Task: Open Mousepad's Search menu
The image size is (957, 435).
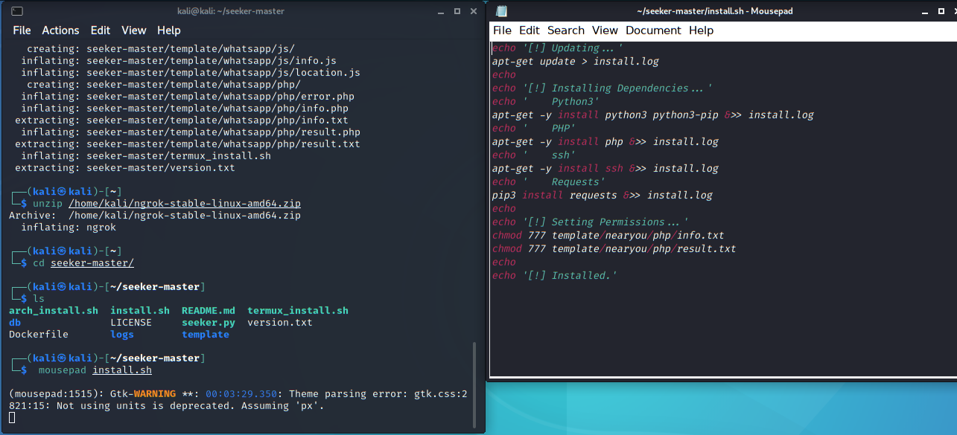Action: [566, 30]
